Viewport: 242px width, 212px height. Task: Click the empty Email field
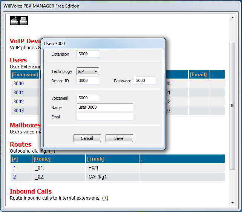[x=105, y=117]
